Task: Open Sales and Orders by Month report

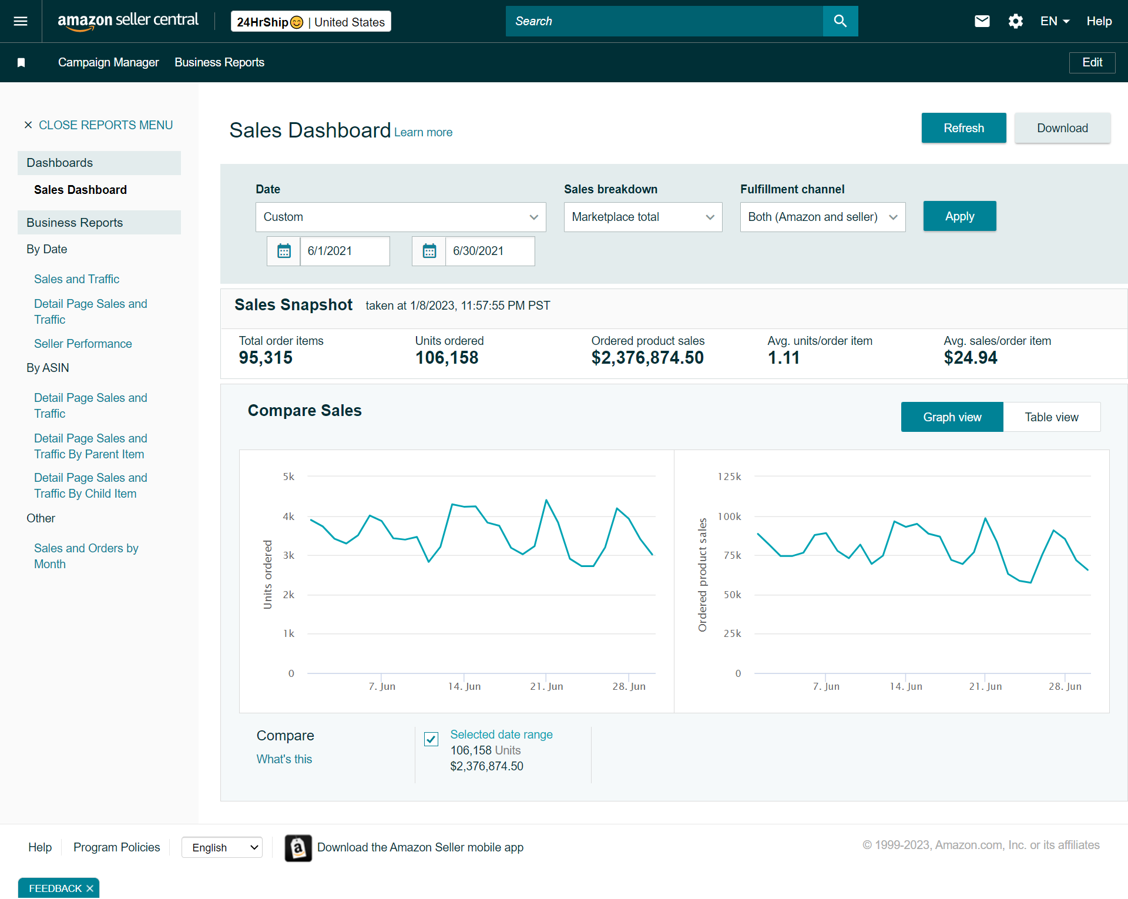Action: tap(86, 556)
